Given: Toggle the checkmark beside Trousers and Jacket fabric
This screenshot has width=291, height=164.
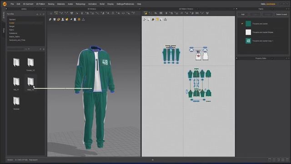Looking at the screenshot, I should [x=242, y=24].
